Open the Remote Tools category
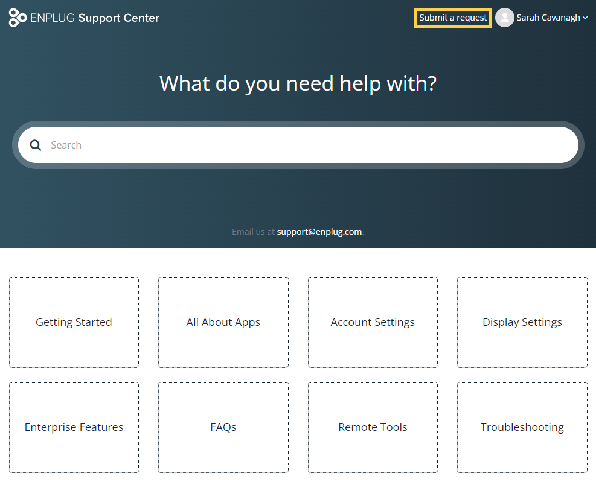The height and width of the screenshot is (480, 596). coord(373,427)
